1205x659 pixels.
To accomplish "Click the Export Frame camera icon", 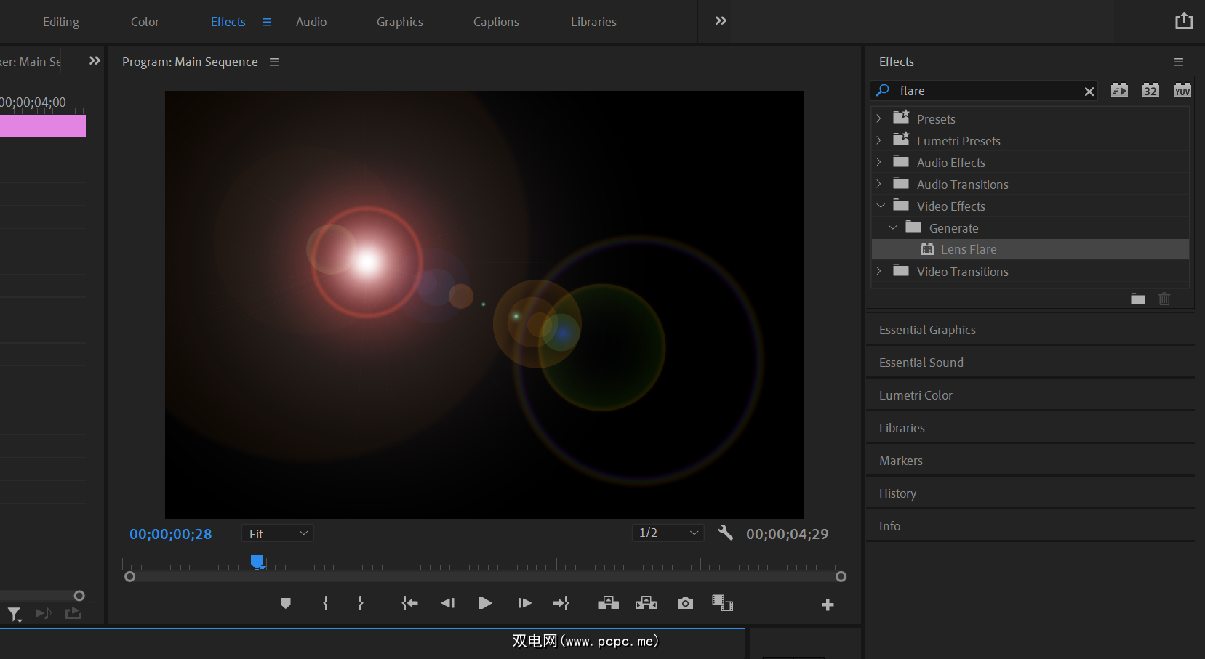I will tap(685, 603).
